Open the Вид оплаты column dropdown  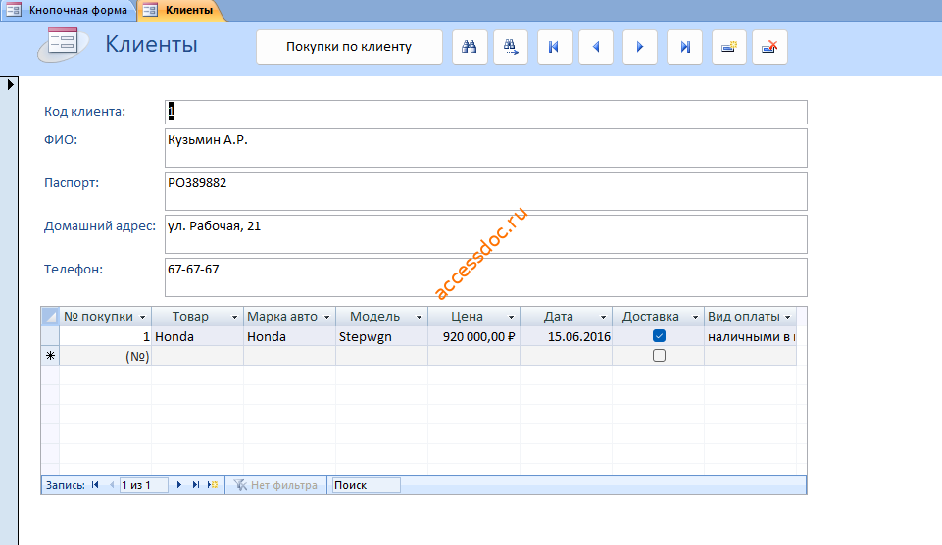pyautogui.click(x=787, y=317)
